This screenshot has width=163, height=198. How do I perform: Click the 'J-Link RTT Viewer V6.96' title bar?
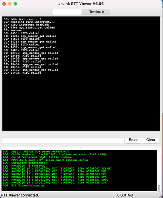(81, 4)
